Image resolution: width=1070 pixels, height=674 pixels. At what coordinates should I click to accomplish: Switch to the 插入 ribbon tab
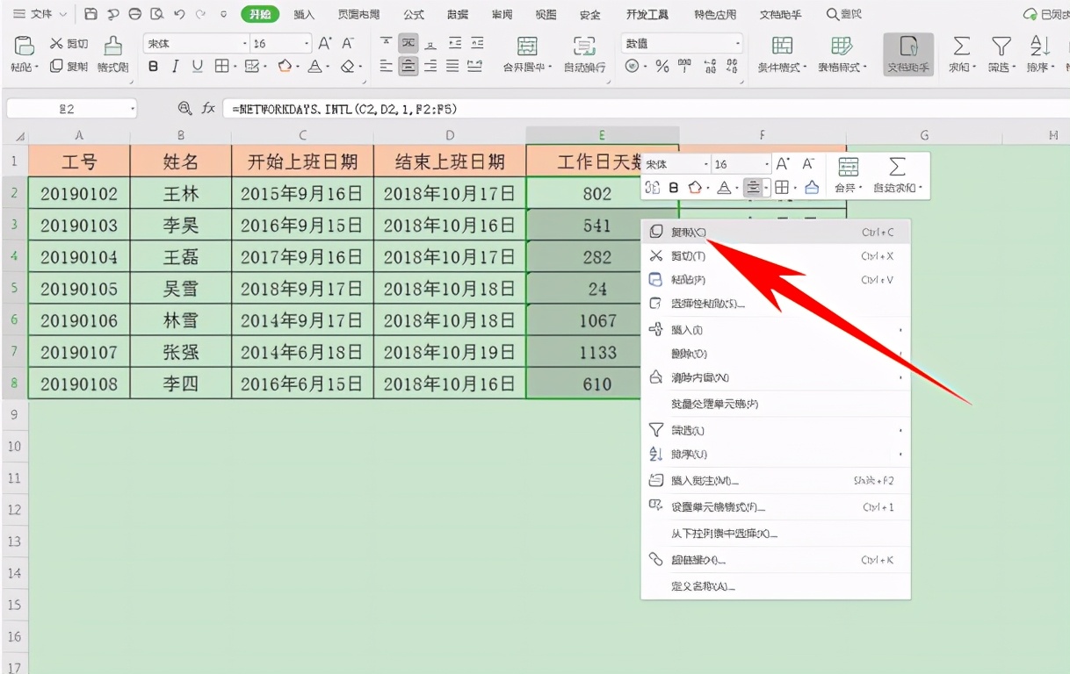point(304,14)
